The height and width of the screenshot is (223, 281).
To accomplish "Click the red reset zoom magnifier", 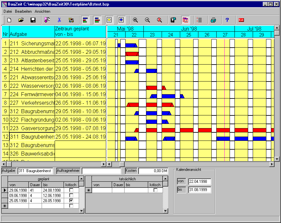I will point(159,20).
